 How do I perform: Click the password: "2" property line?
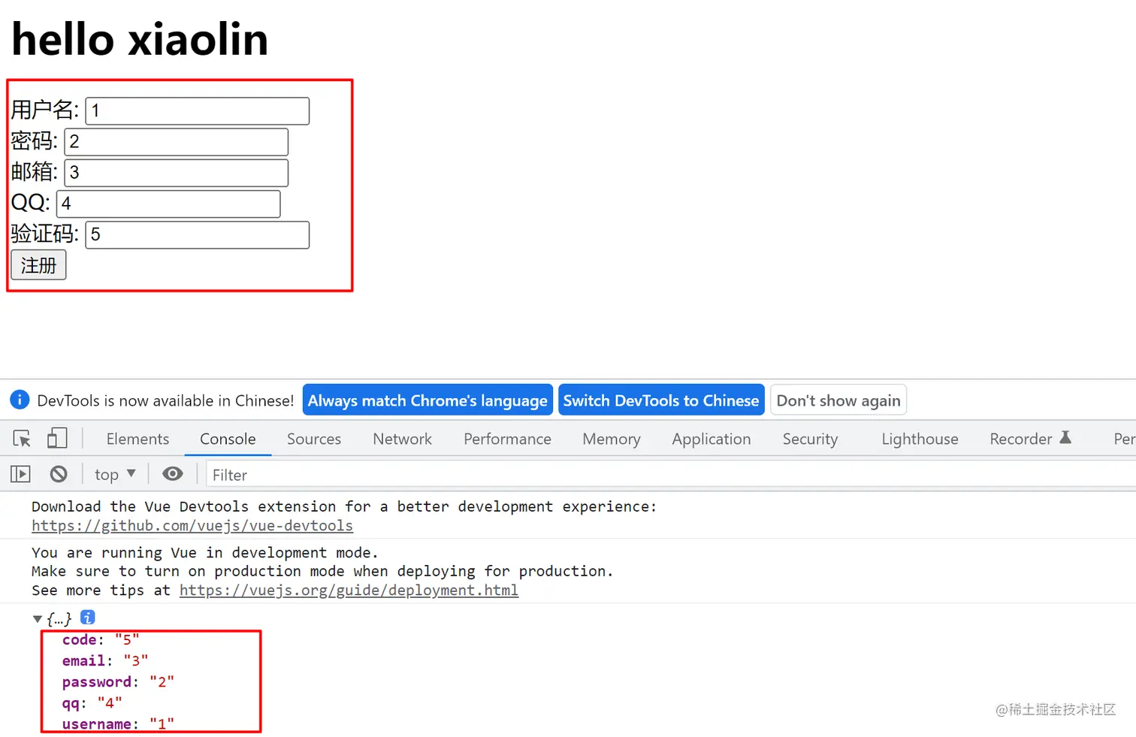pyautogui.click(x=118, y=681)
